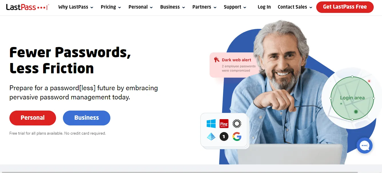Click the red key Dark web alert icon
Viewport: 382px width, 173px height.
click(216, 60)
